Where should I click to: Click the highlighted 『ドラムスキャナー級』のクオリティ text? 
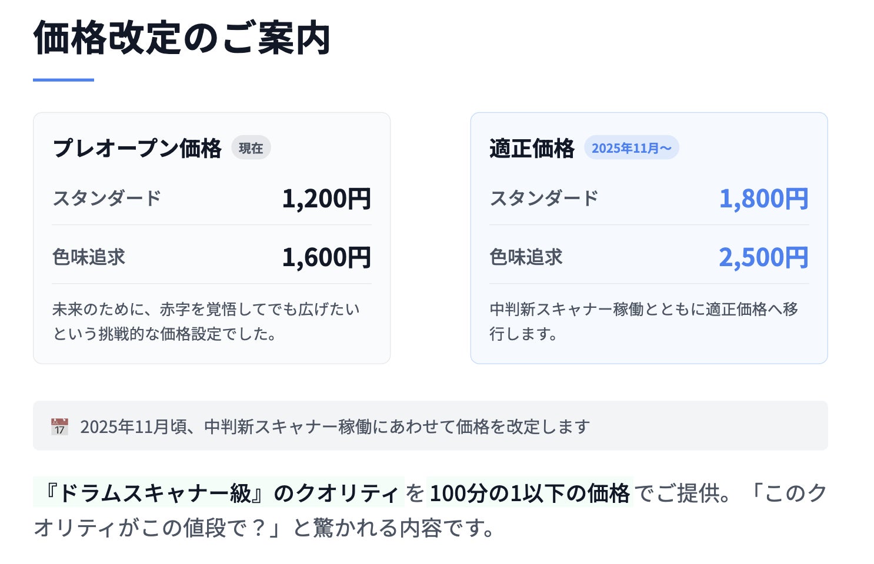pos(219,493)
